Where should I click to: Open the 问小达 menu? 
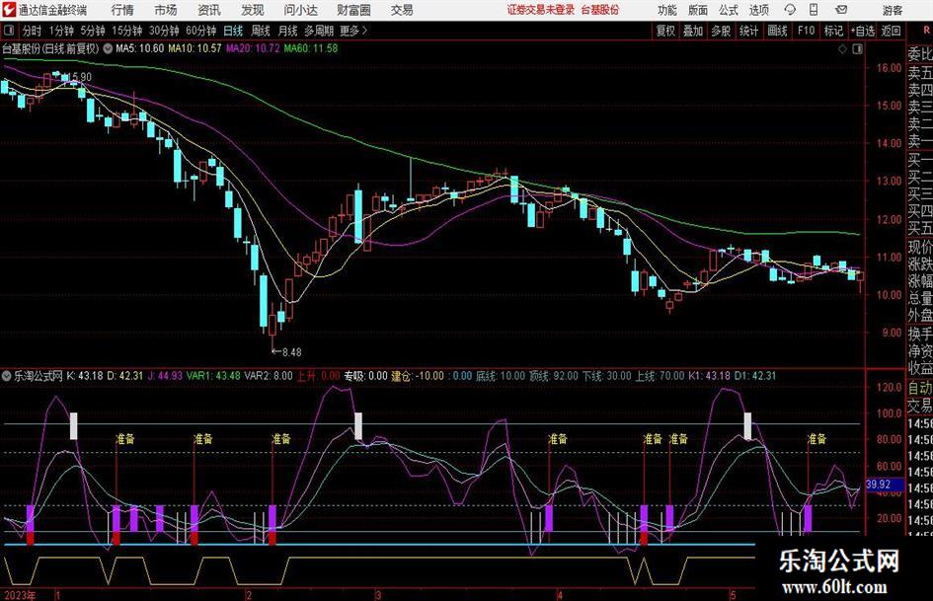pyautogui.click(x=300, y=10)
